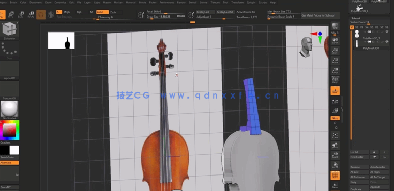Image resolution: width=394 pixels, height=191 pixels.
Task: Click the List All button
Action: [359, 152]
